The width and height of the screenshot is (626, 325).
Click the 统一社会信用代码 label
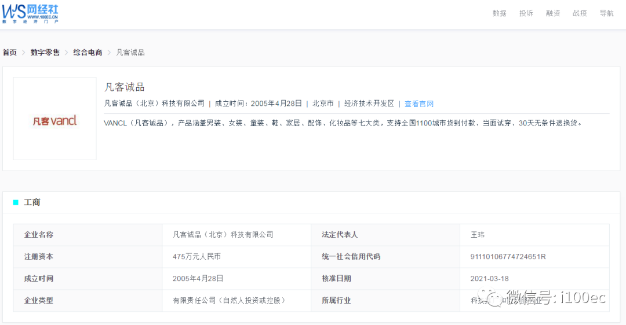tap(351, 257)
